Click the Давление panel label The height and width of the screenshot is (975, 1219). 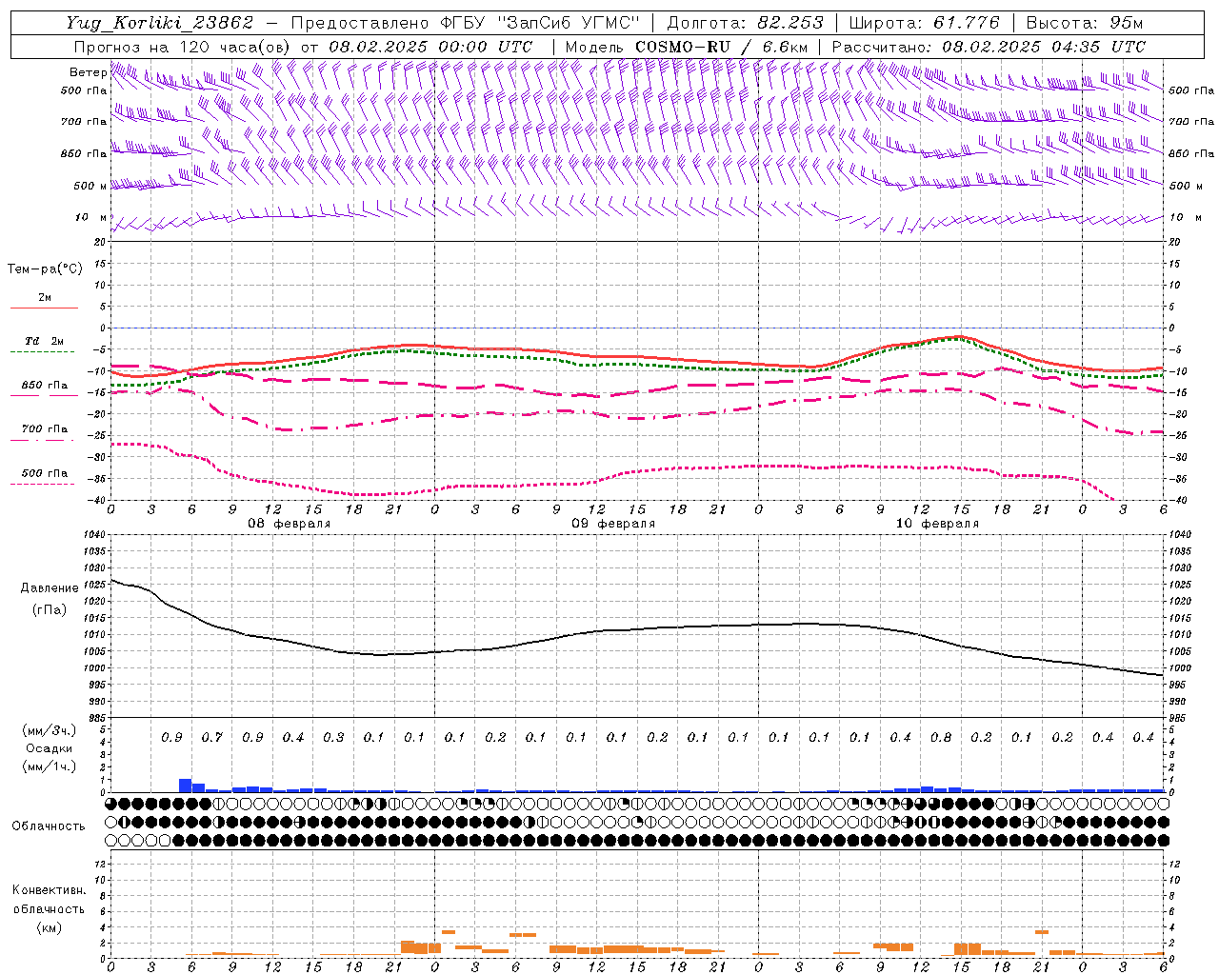tap(50, 588)
